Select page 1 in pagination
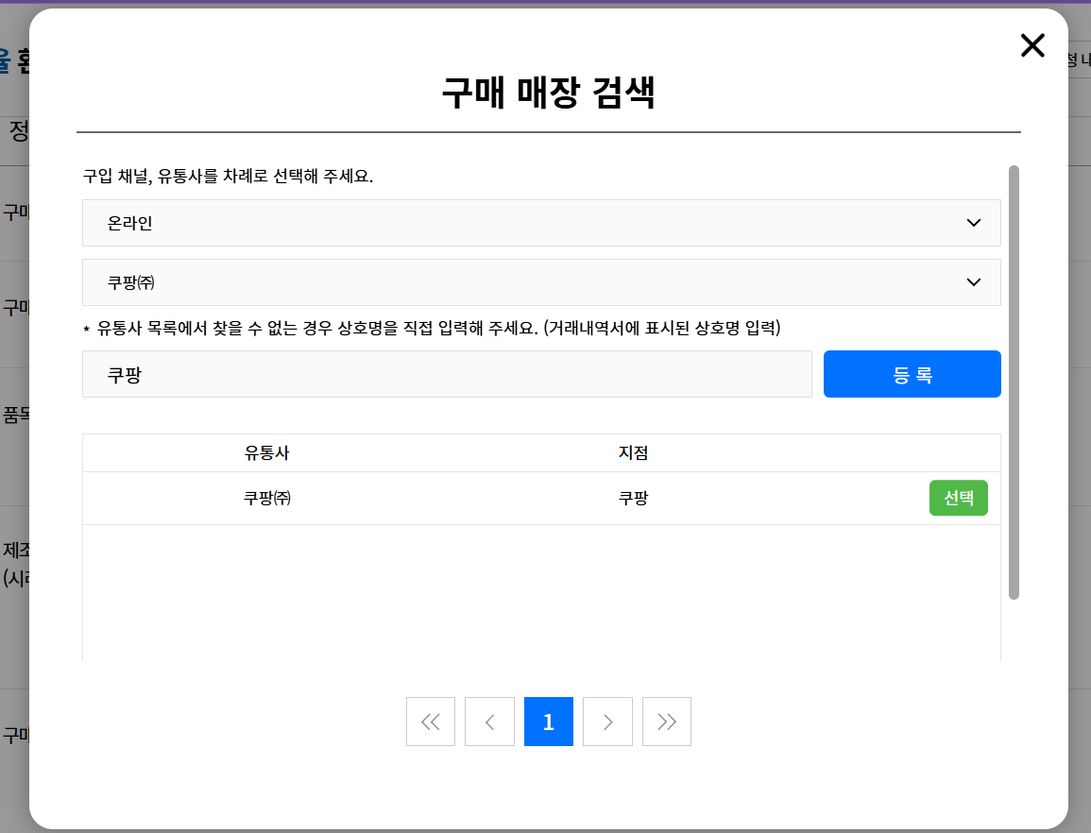This screenshot has height=833, width=1091. point(548,722)
